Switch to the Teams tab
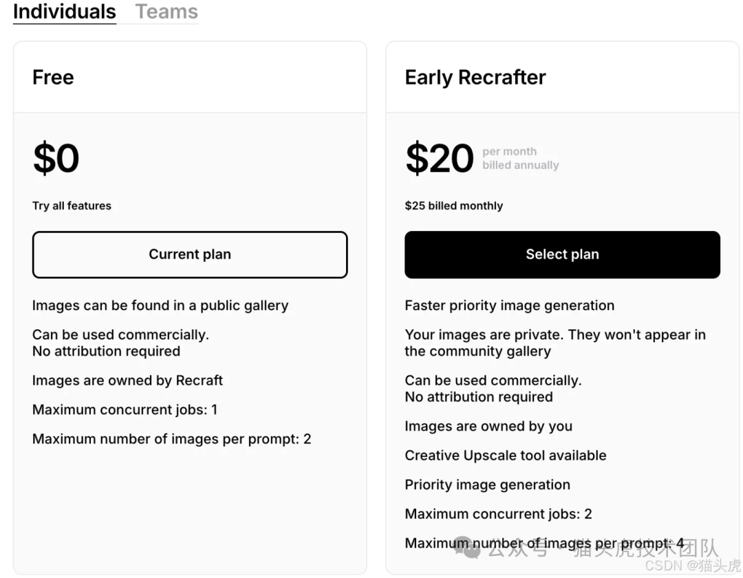This screenshot has height=578, width=743. click(166, 12)
